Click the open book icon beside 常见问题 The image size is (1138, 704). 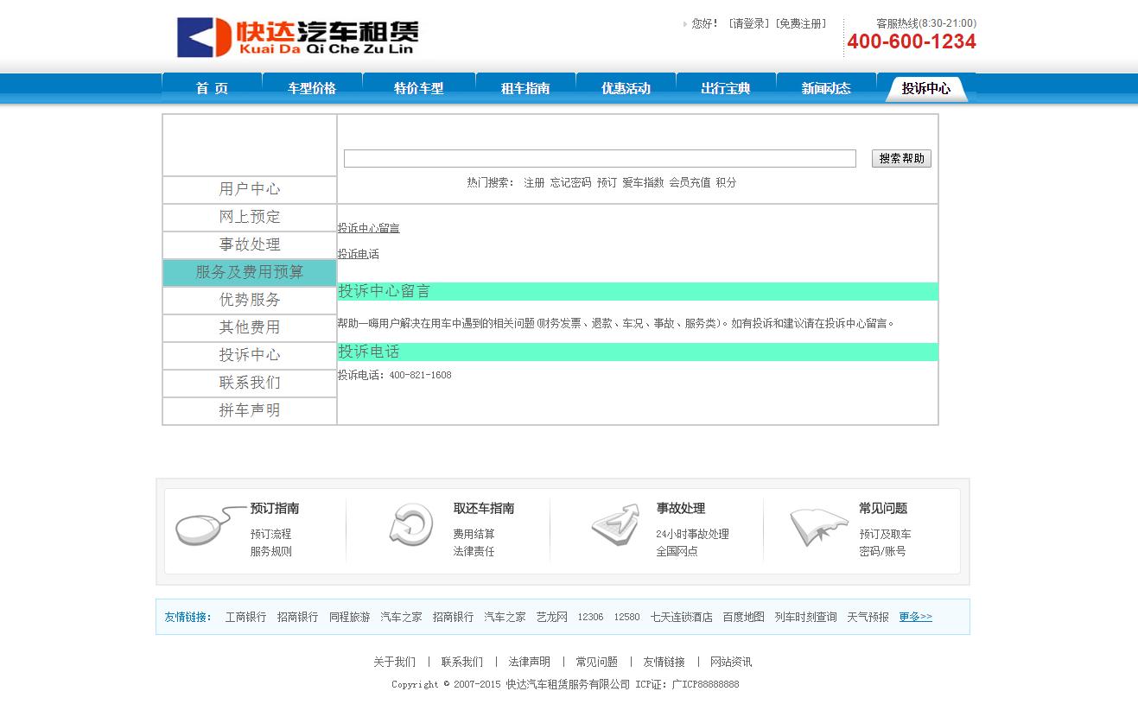(818, 525)
